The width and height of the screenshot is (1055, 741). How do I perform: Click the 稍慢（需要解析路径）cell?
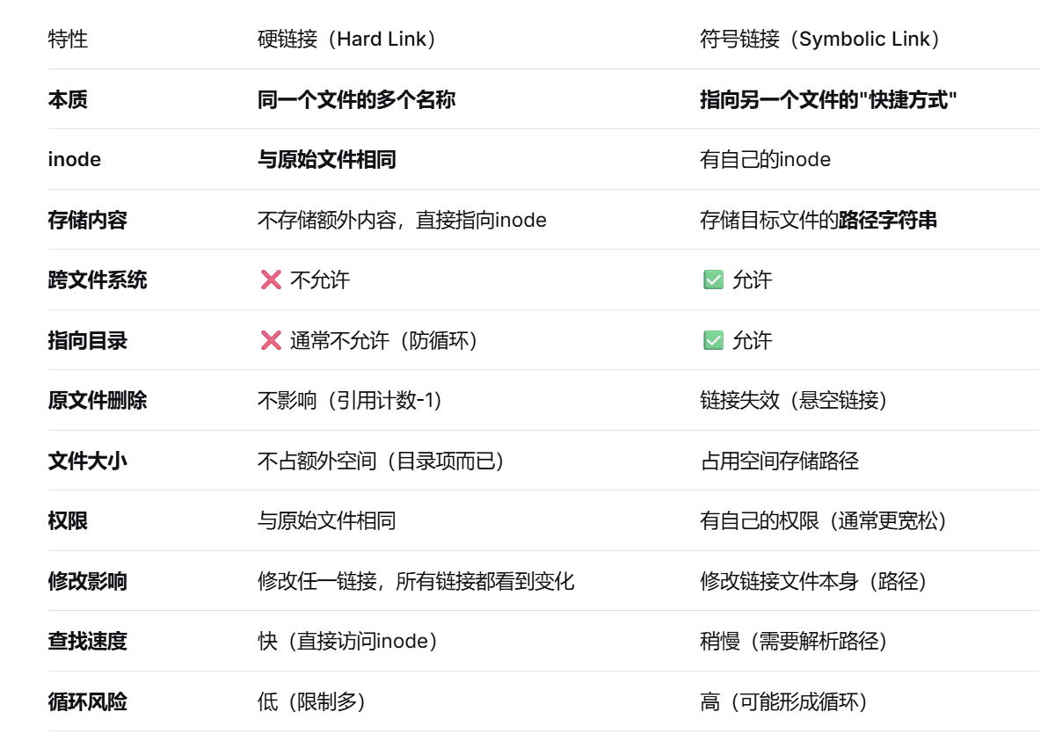pos(794,641)
